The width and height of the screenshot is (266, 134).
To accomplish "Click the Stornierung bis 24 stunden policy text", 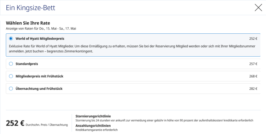I will (x=164, y=120).
